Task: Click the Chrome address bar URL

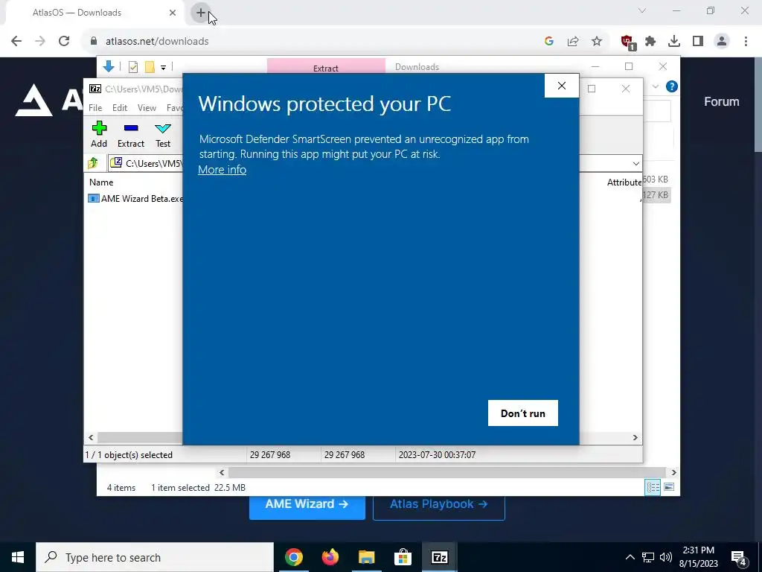Action: click(157, 42)
